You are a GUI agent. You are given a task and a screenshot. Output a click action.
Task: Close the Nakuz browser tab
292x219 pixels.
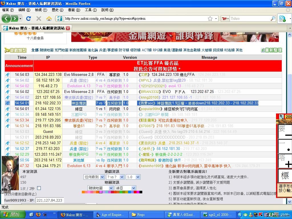pyautogui.click(x=68, y=28)
